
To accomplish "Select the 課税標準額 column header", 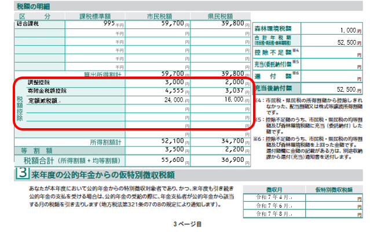I will [x=95, y=16].
